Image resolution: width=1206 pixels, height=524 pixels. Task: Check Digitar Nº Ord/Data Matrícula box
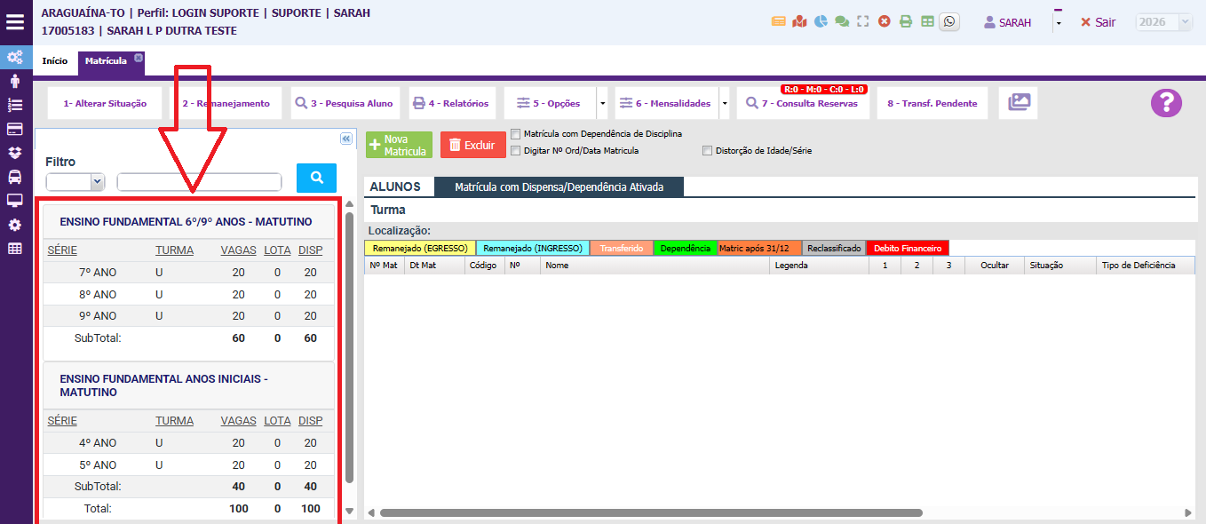pyautogui.click(x=516, y=151)
